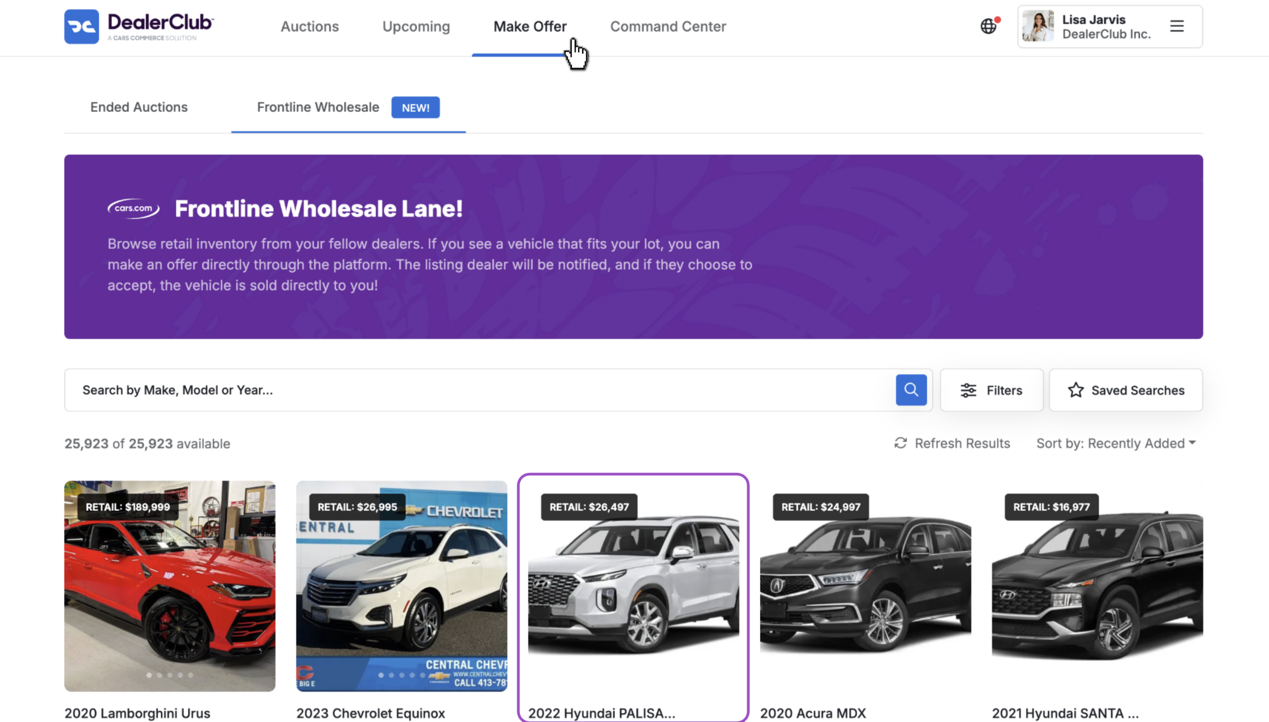Click the DealerClub logo
The width and height of the screenshot is (1269, 722).
tap(139, 26)
